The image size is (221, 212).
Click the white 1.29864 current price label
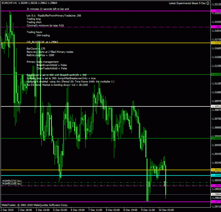click(x=216, y=194)
